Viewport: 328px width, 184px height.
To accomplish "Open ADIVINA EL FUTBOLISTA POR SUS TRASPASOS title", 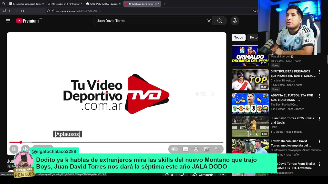I will 292,98.
